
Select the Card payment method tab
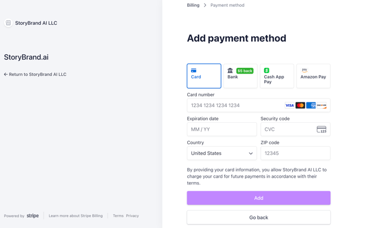204,76
